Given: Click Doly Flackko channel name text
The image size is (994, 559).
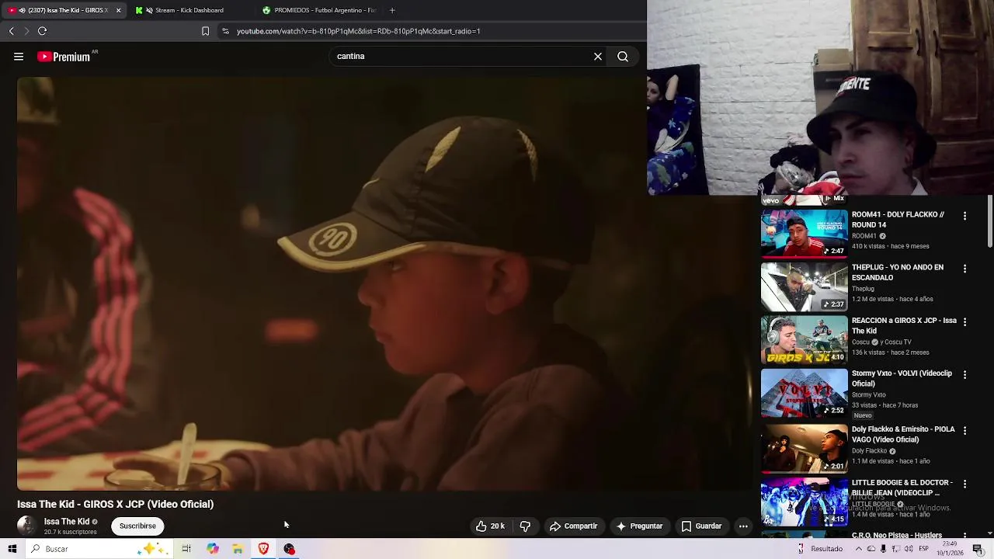Looking at the screenshot, I should 869,451.
